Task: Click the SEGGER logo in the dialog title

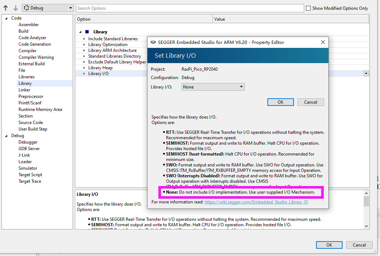Action: click(153, 42)
